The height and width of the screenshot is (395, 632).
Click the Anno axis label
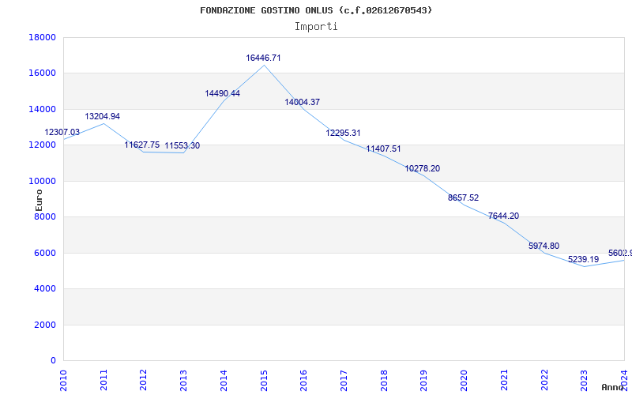point(613,387)
